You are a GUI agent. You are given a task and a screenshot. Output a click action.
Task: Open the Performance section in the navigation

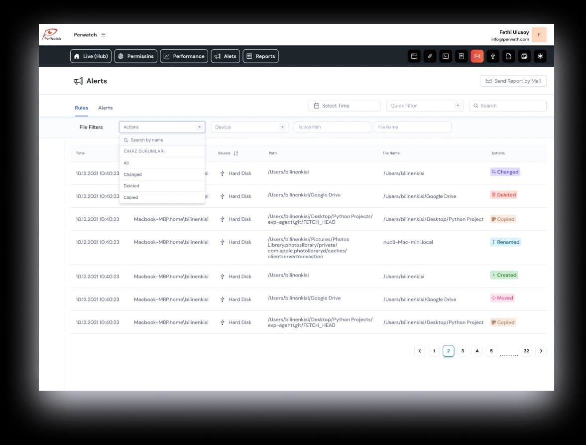coord(184,56)
